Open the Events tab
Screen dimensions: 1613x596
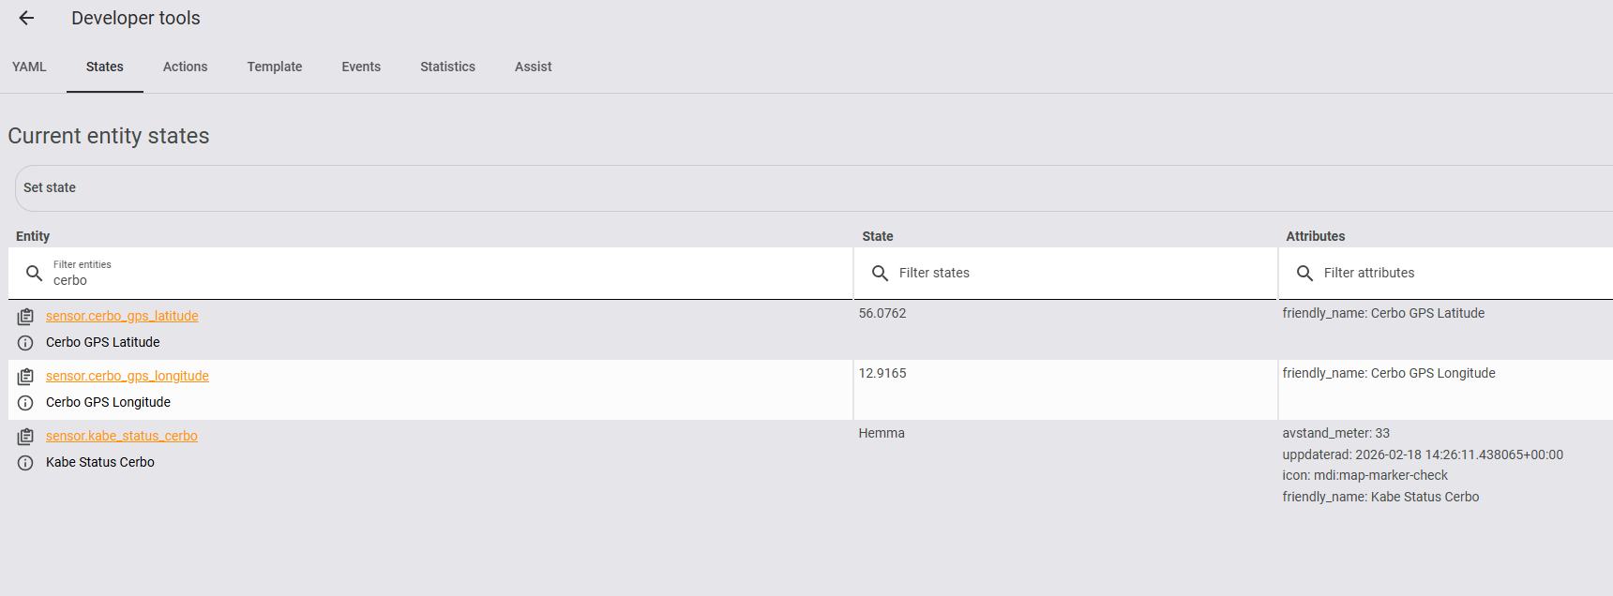coord(361,67)
